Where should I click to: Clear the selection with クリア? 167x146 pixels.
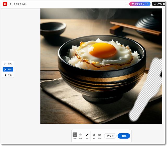110,136
